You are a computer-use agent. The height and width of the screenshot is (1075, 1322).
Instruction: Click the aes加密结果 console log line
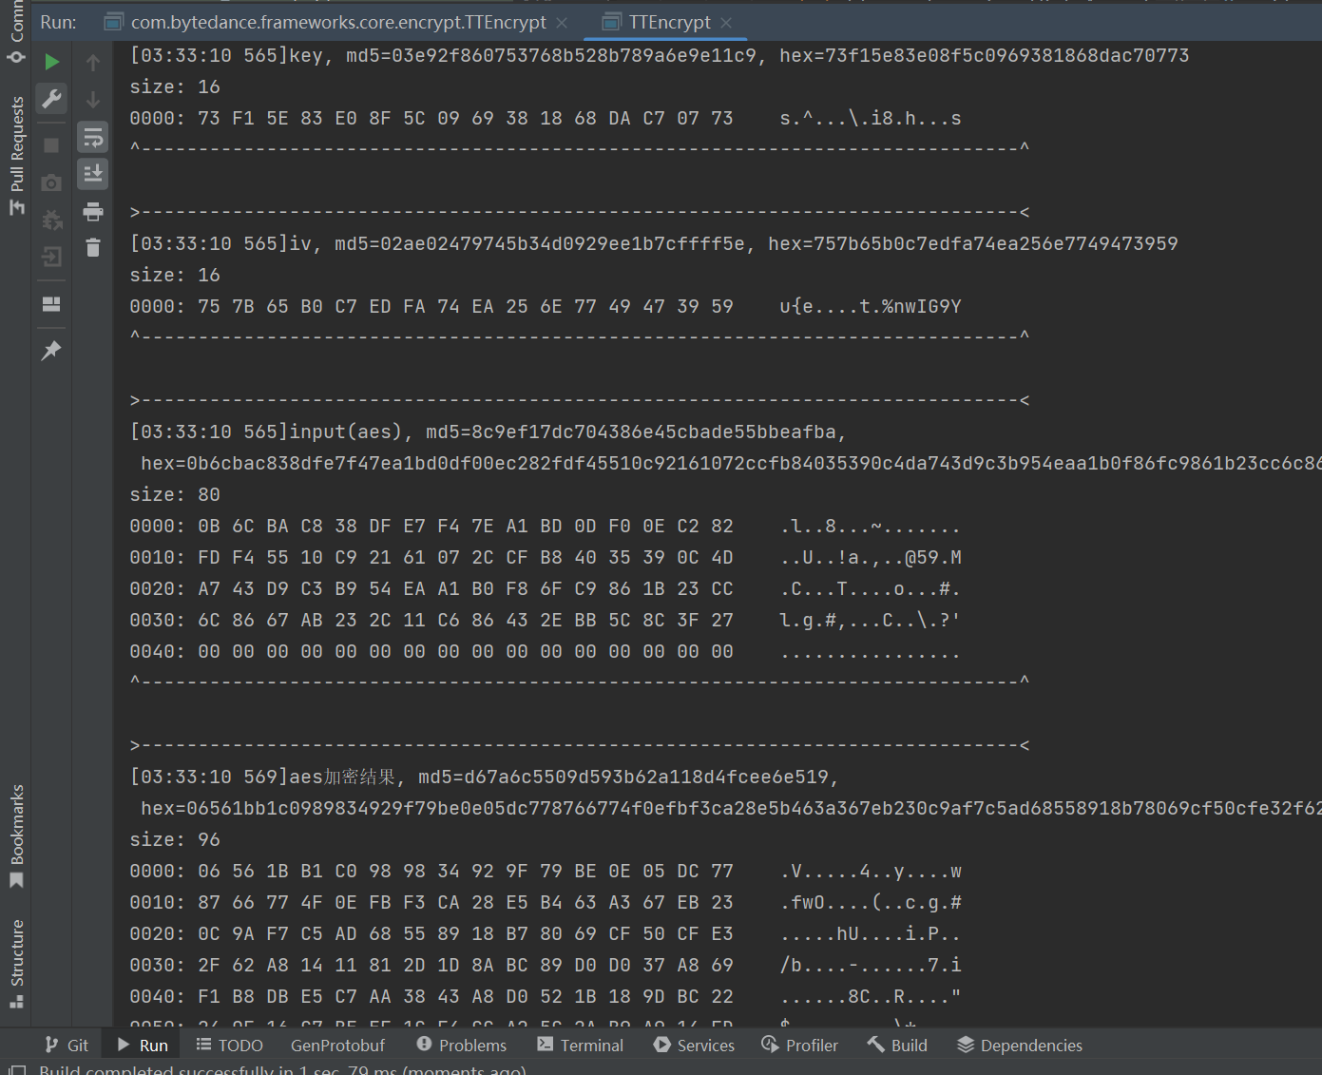click(x=485, y=777)
